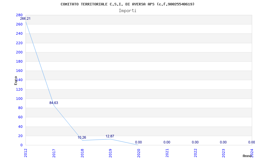Click the 0.00 value above 2023
Viewport: 255px width, 159px height.
tap(223, 142)
